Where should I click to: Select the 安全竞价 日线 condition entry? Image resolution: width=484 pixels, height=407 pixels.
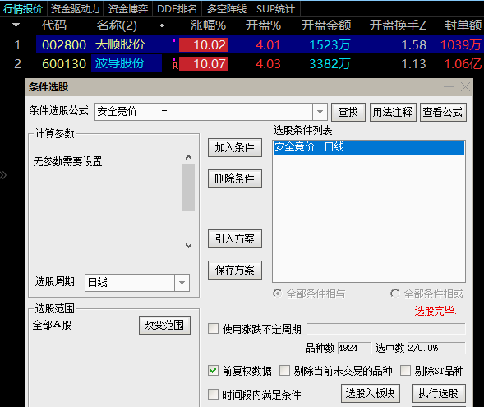369,147
